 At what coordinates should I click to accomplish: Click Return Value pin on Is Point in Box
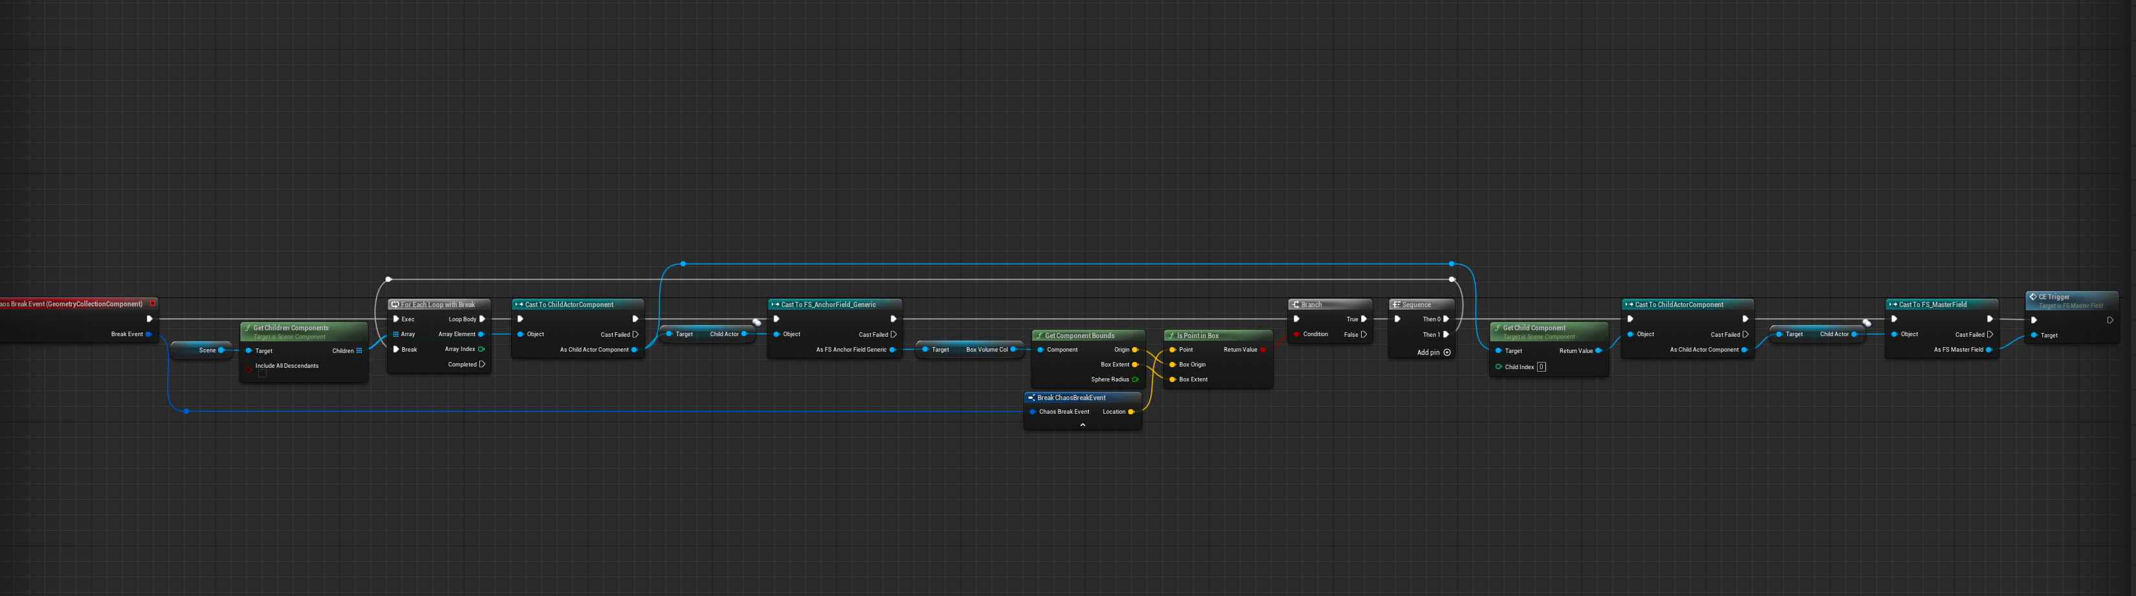(x=1263, y=350)
